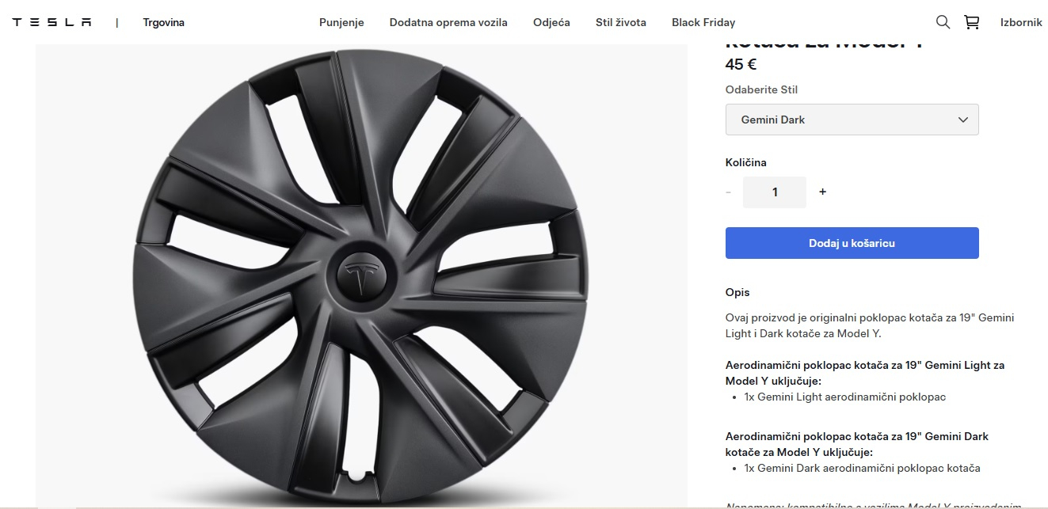Screen dimensions: 1048x509
Task: Open the Punjenje menu item
Action: click(x=341, y=22)
